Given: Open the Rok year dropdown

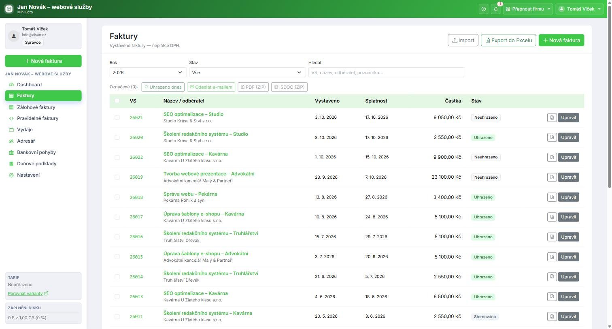Looking at the screenshot, I should [148, 73].
